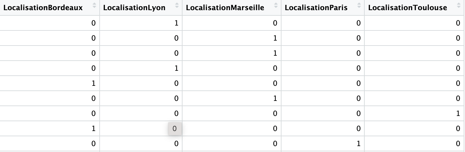Select fifth row's LocalisationBordeaux value 1
The height and width of the screenshot is (152, 465).
click(94, 83)
